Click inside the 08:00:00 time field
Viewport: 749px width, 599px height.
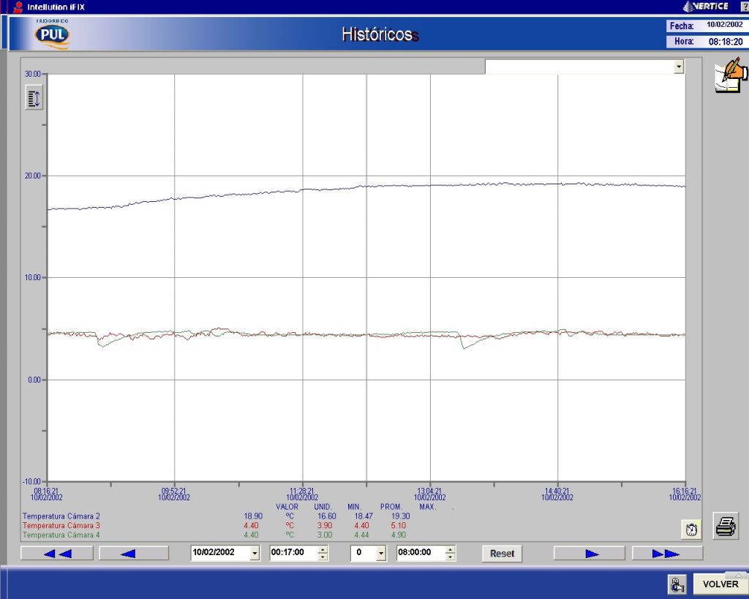pyautogui.click(x=419, y=554)
